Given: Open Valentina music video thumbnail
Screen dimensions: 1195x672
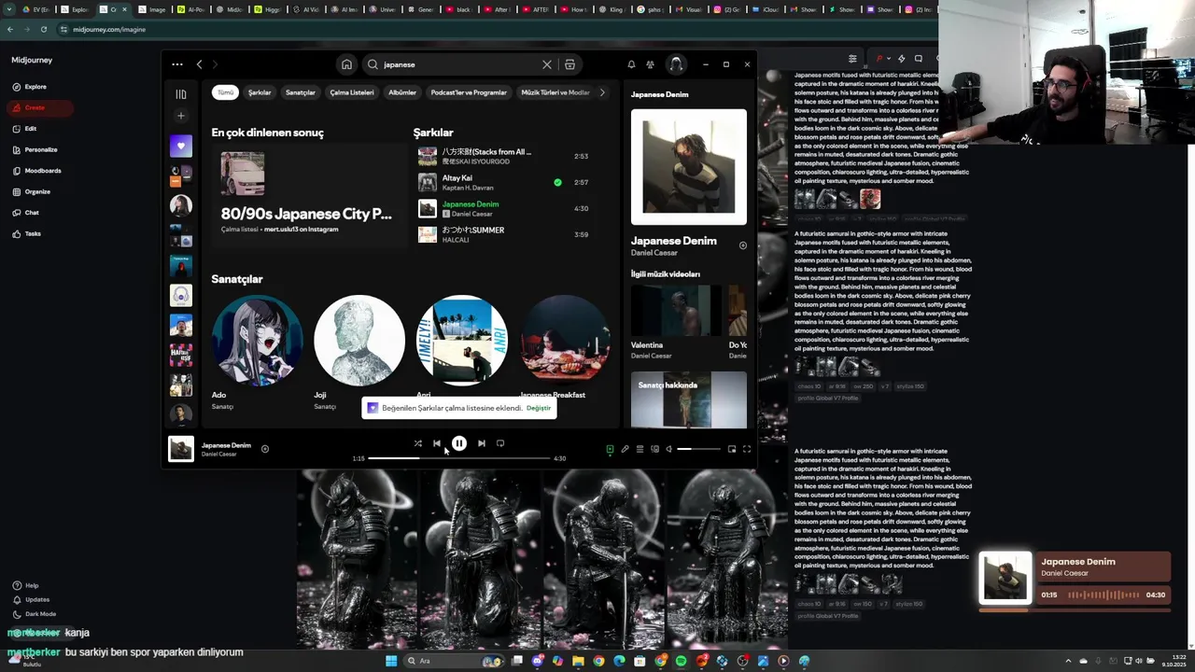Looking at the screenshot, I should [676, 311].
